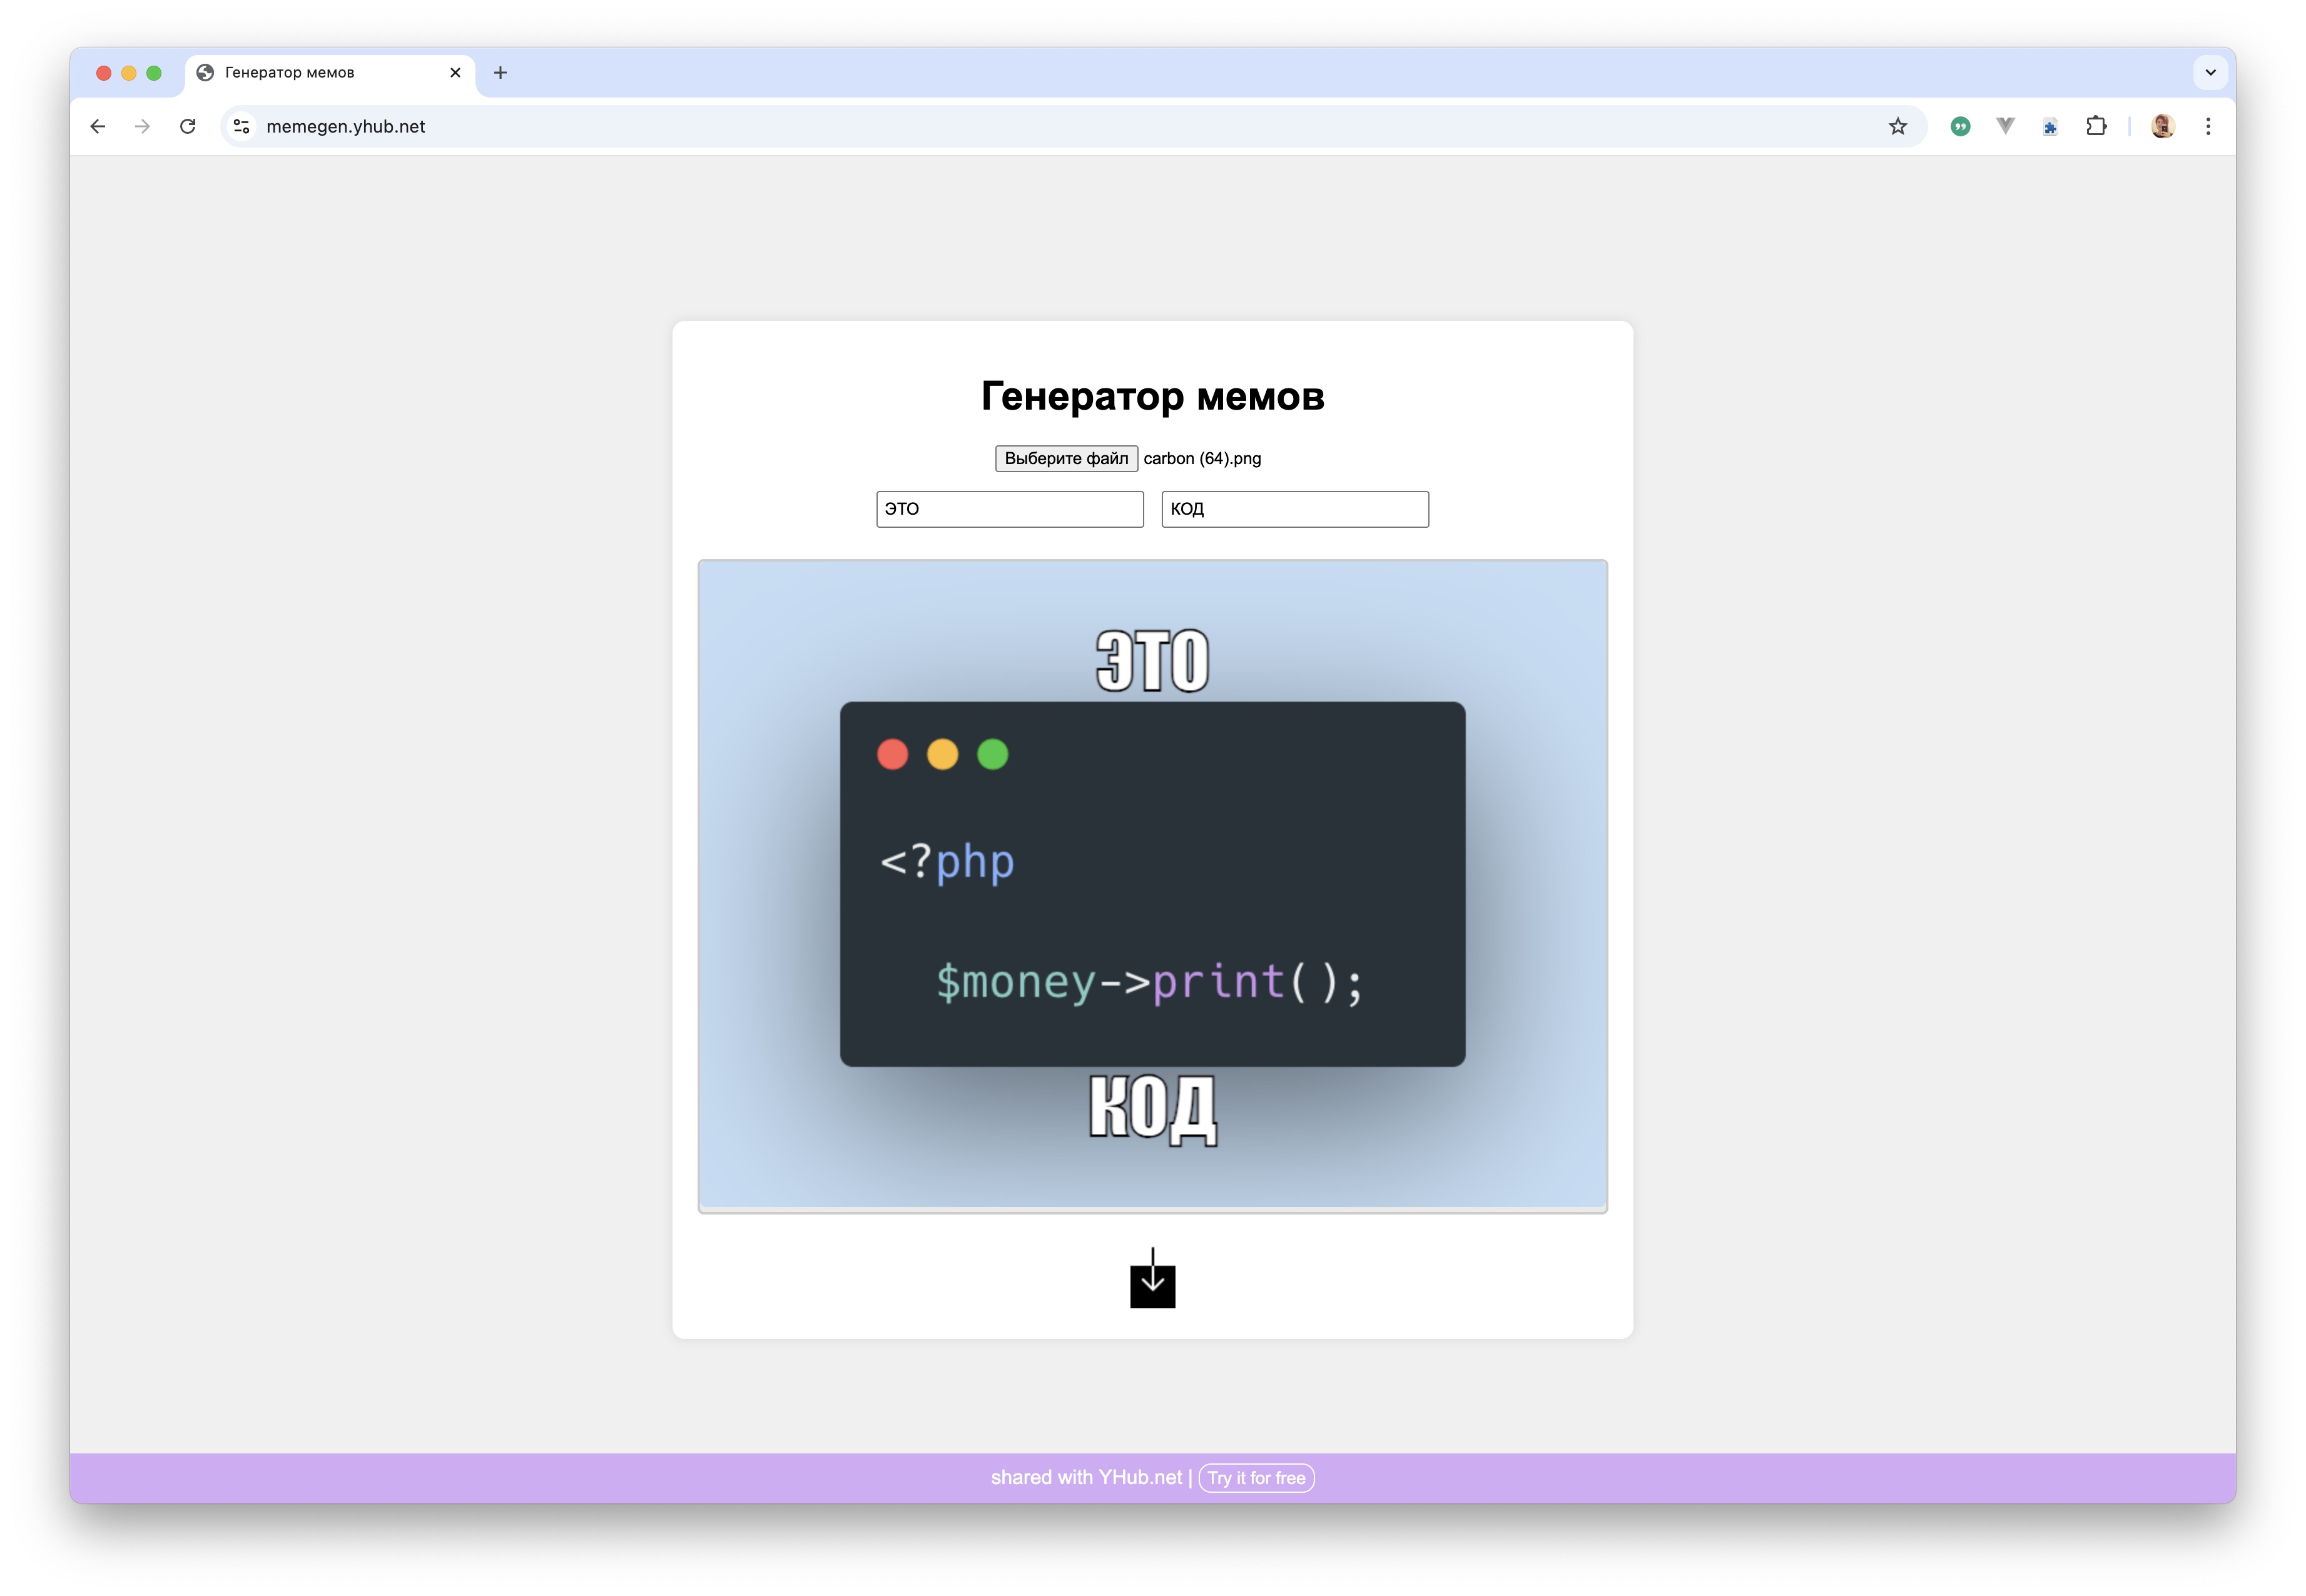
Task: Open the Chrome profile avatar
Action: pos(2162,127)
